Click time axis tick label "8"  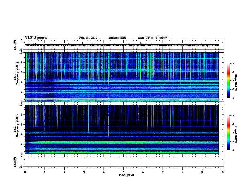(182, 172)
